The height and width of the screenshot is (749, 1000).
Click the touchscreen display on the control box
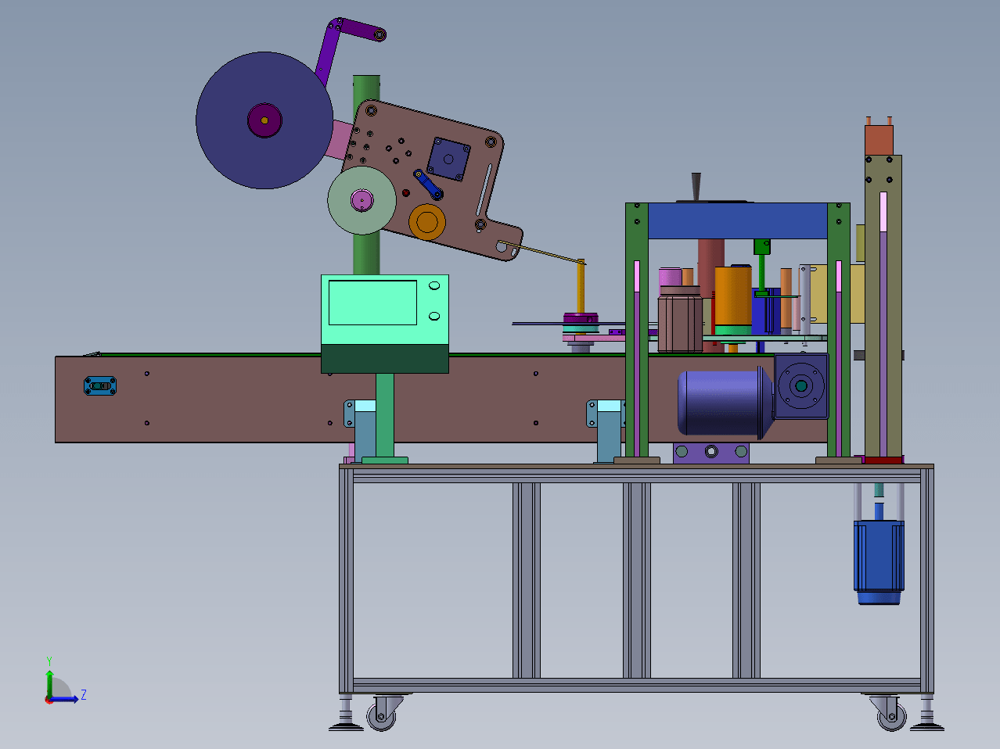click(x=372, y=303)
